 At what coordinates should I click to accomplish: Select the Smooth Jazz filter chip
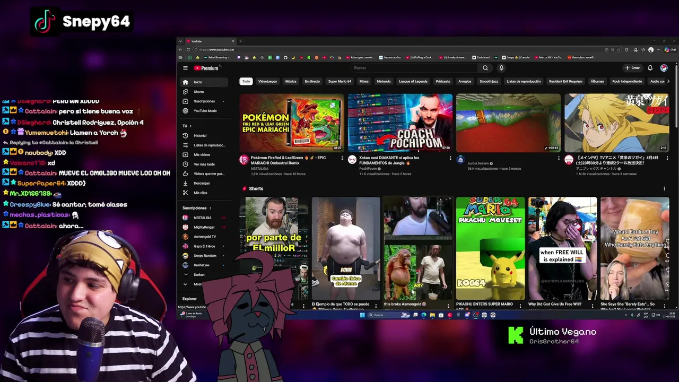[x=489, y=82]
